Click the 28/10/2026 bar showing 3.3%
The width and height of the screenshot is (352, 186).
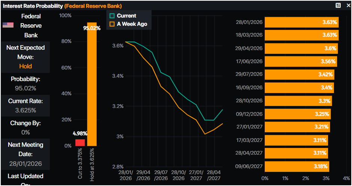tap(298, 101)
